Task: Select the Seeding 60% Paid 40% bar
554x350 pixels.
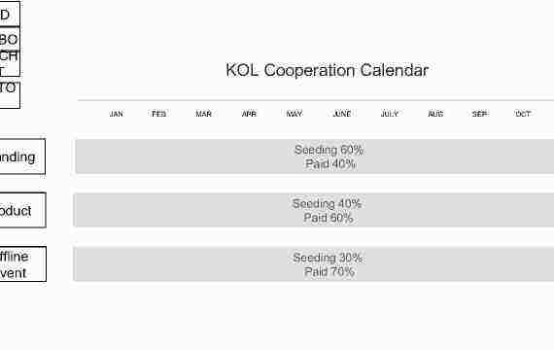Action: (315, 157)
